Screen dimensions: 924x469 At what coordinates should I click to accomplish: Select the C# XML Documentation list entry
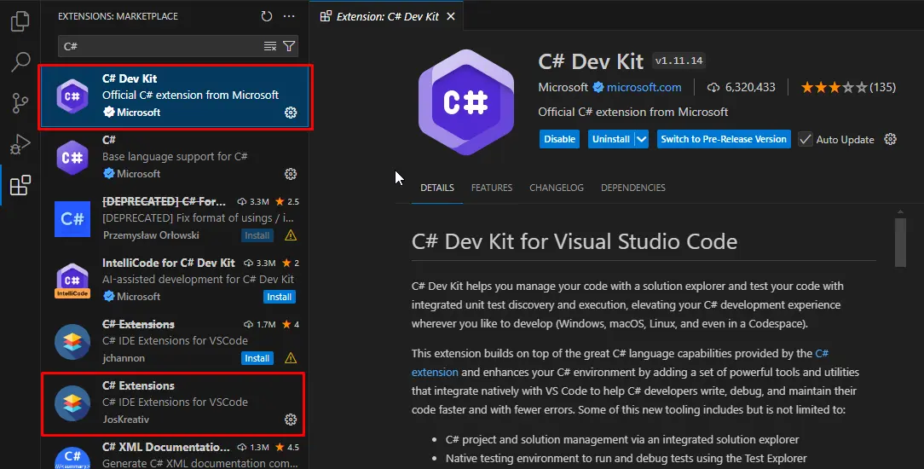176,455
